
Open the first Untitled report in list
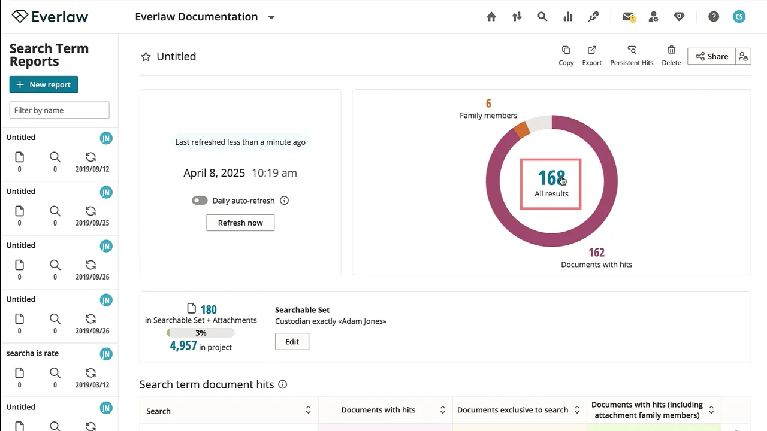point(21,137)
